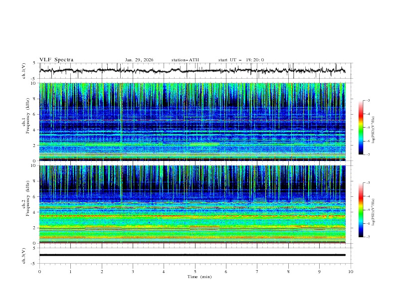
Task: Click the 0 minute tick on time axis
Action: [39, 271]
